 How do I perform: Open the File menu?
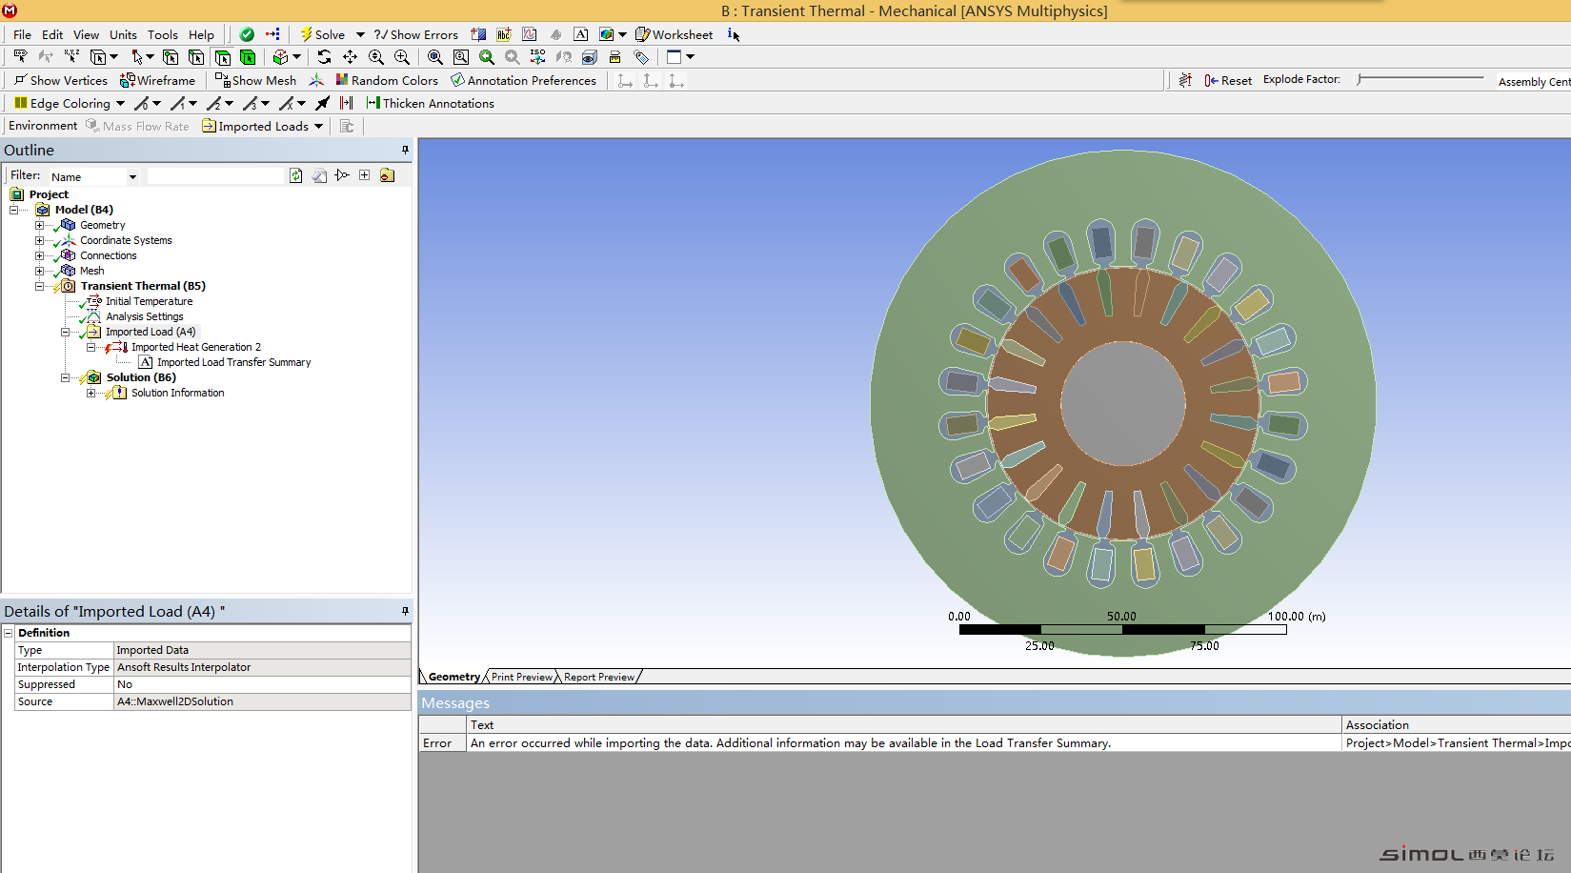[x=23, y=34]
